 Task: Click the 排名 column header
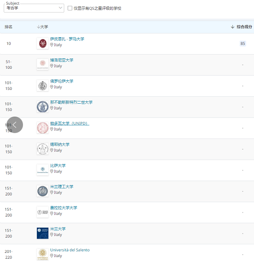click(8, 27)
